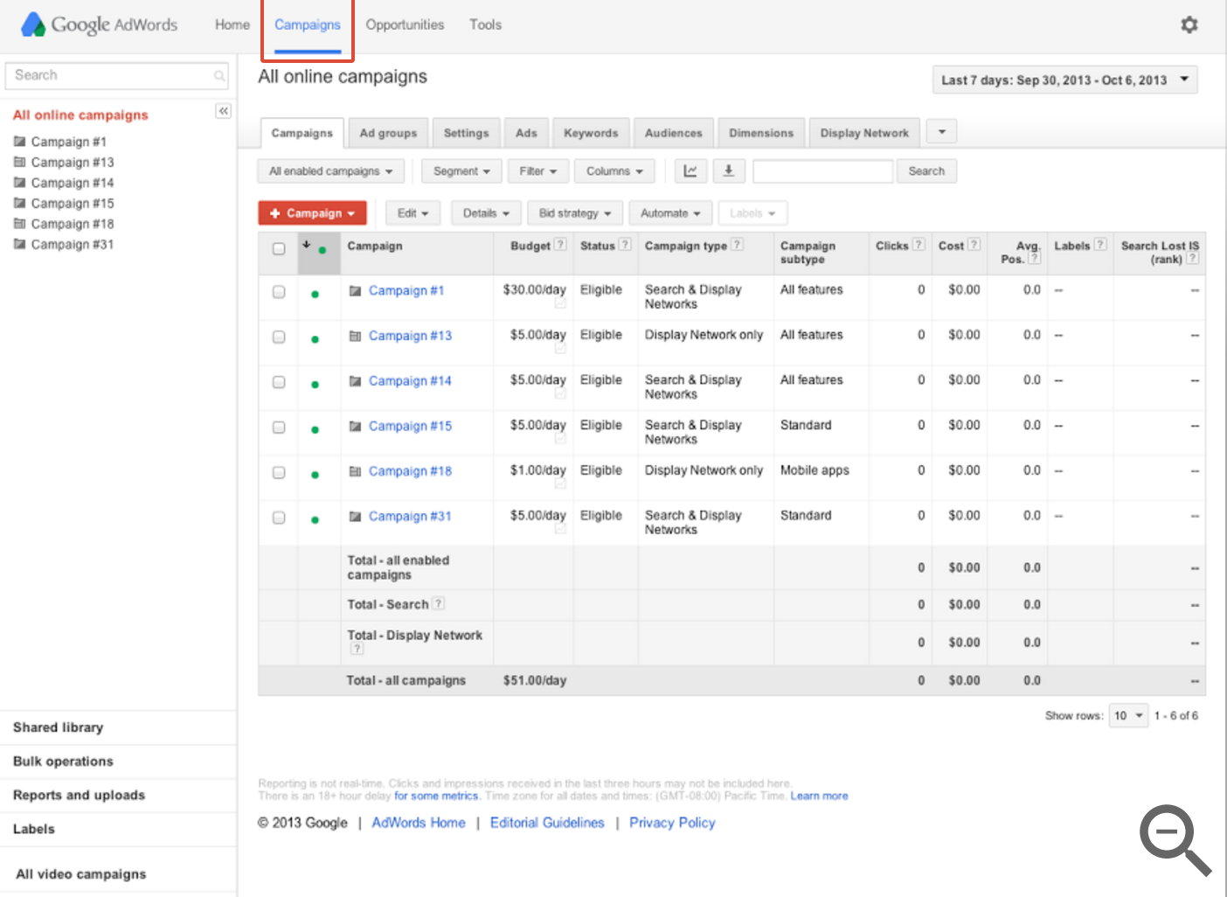Check the Campaign #1 row checkbox
Image resolution: width=1227 pixels, height=897 pixels.
click(x=279, y=291)
